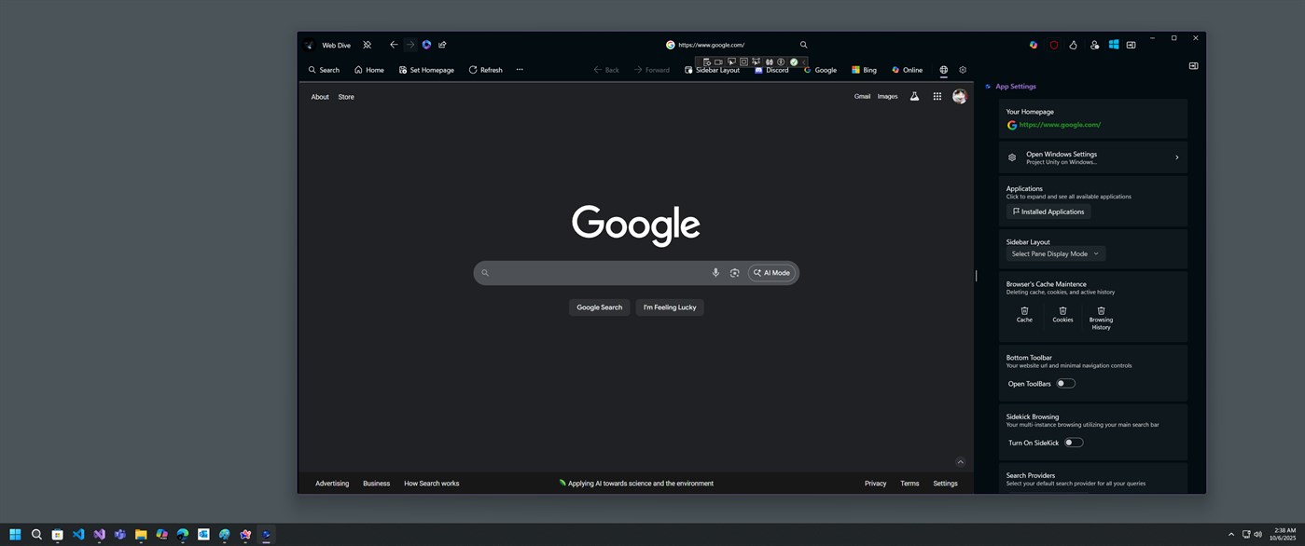1305x546 pixels.
Task: Open the Bing shortcut in the toolbar
Action: click(854, 70)
